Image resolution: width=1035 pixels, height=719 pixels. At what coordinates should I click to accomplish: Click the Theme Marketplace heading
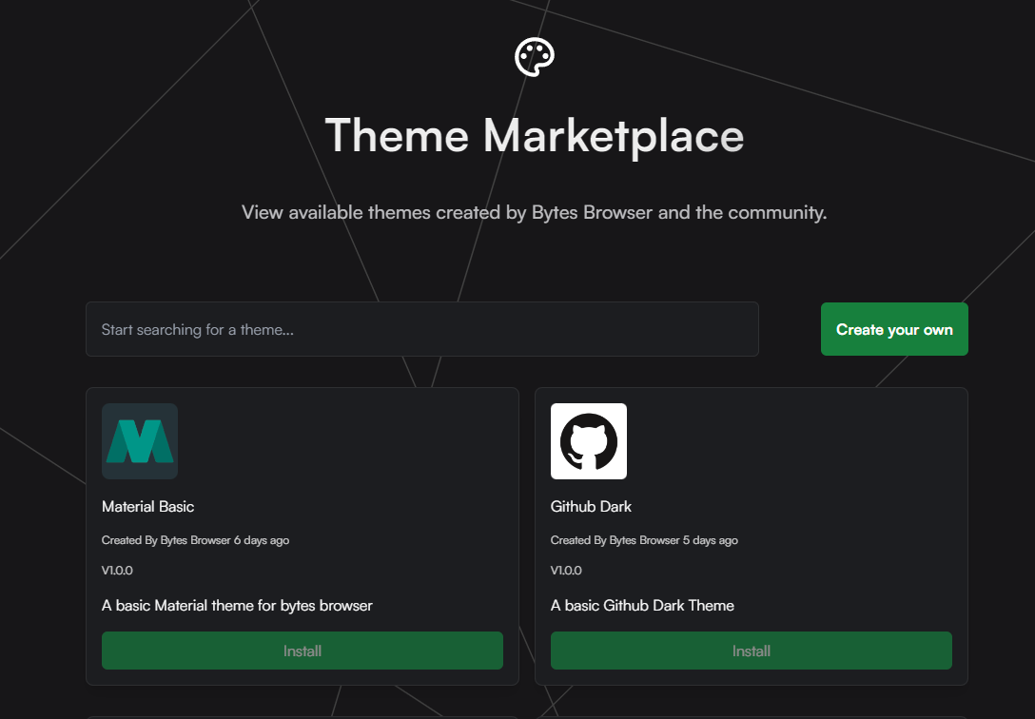click(x=535, y=136)
